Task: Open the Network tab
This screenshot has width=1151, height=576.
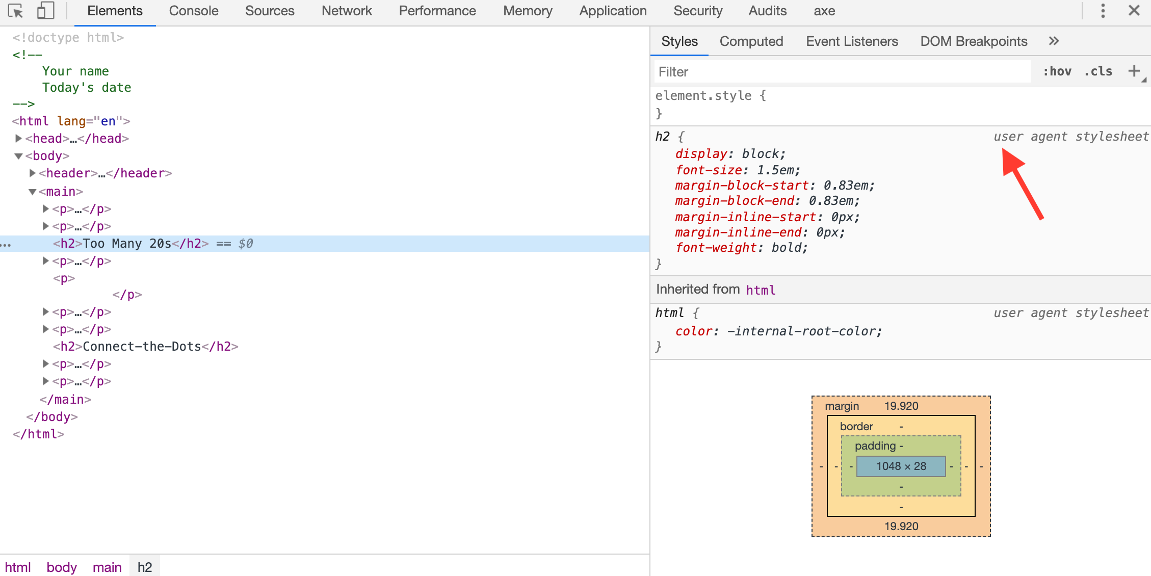Action: point(347,11)
